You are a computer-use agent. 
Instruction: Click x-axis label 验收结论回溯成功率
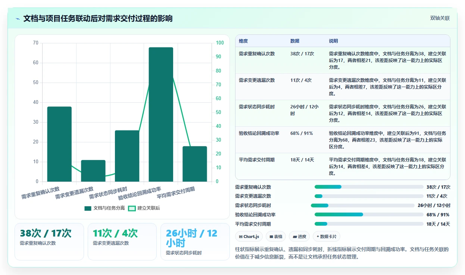pyautogui.click(x=140, y=193)
